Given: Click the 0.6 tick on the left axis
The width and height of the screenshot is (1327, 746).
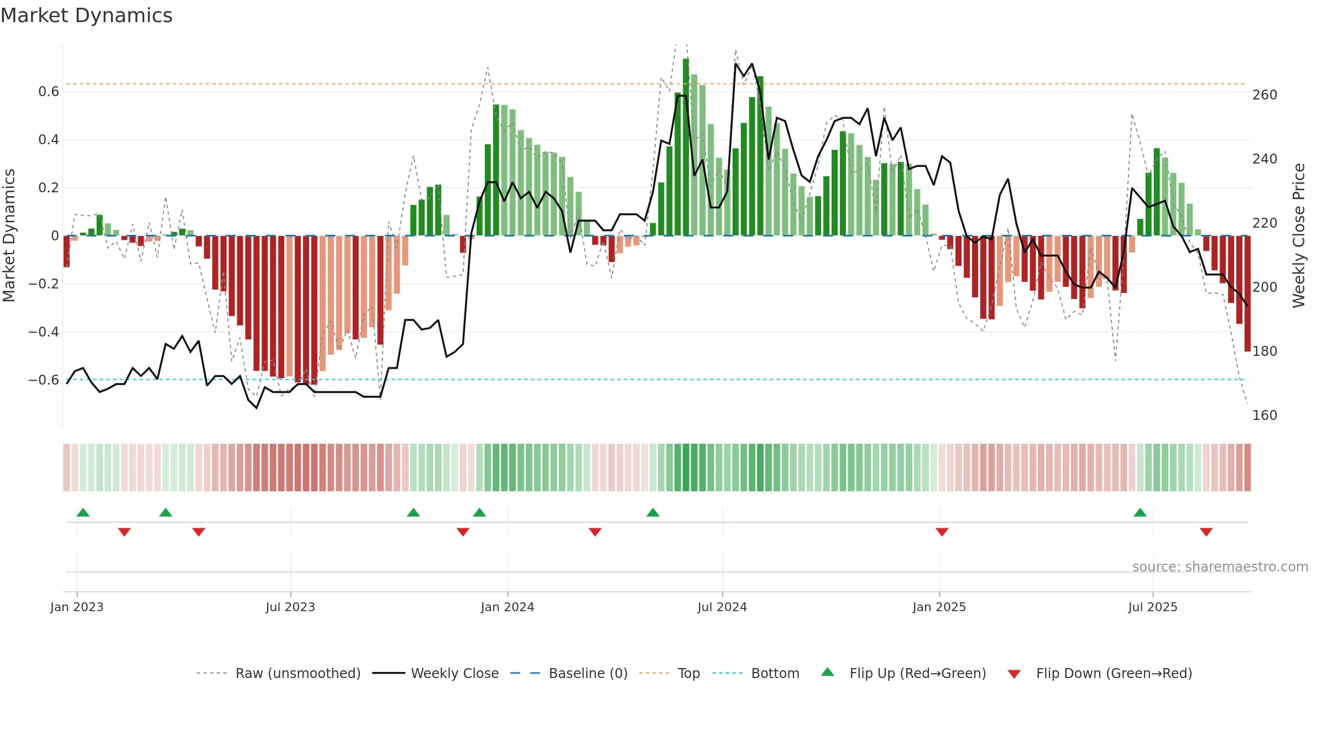Looking at the screenshot, I should click(x=49, y=92).
